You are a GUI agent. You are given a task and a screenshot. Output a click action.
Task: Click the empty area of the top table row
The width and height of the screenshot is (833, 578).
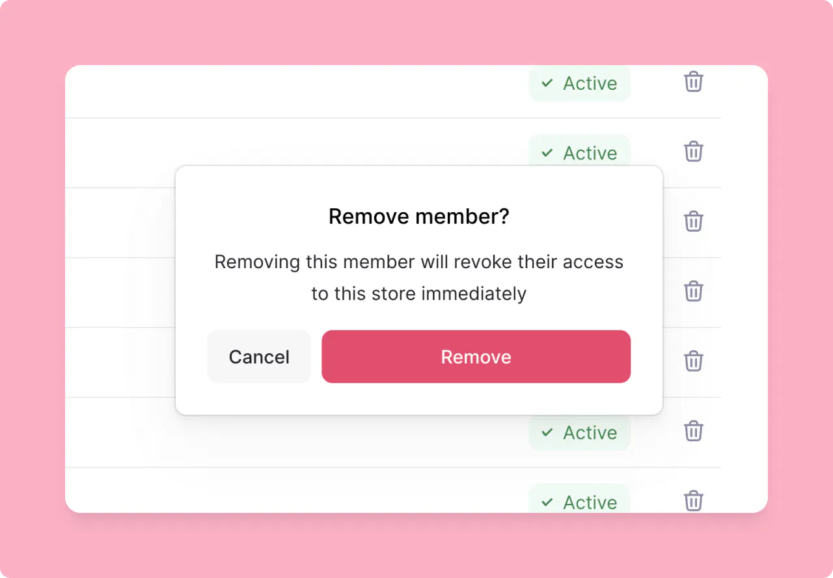coord(260,91)
